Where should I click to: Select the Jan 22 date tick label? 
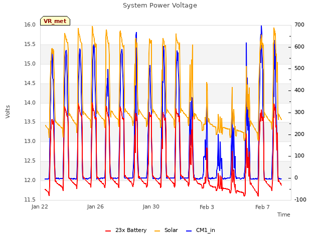pyautogui.click(x=40, y=206)
